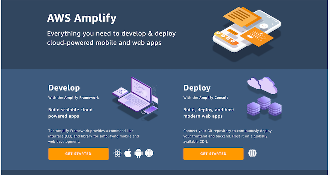Image resolution: width=330 pixels, height=175 pixels.
Task: Select the web globe icon under Deploy
Action: point(252,153)
